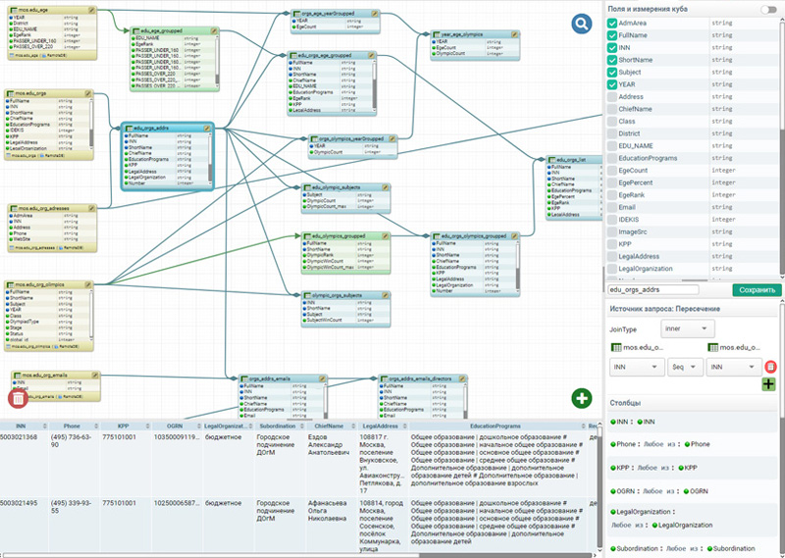The width and height of the screenshot is (785, 558).
Task: Click pencil icon of edu_orgs_olympics_grouped
Action: click(x=514, y=235)
